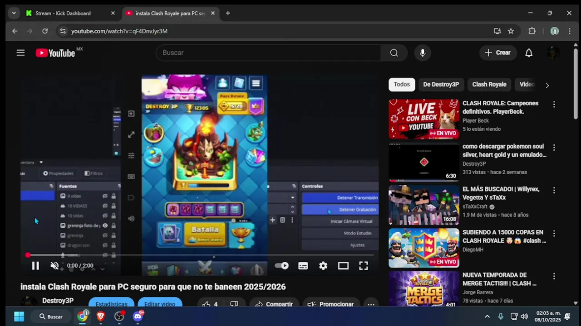Bookmark this page with the star
The height and width of the screenshot is (326, 581).
coord(511,31)
